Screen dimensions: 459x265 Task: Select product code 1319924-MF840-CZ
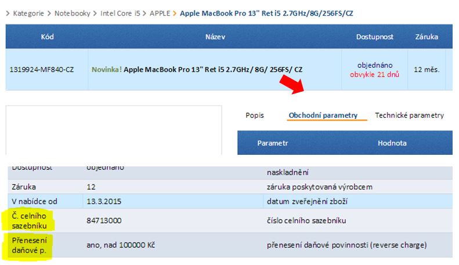(x=42, y=70)
